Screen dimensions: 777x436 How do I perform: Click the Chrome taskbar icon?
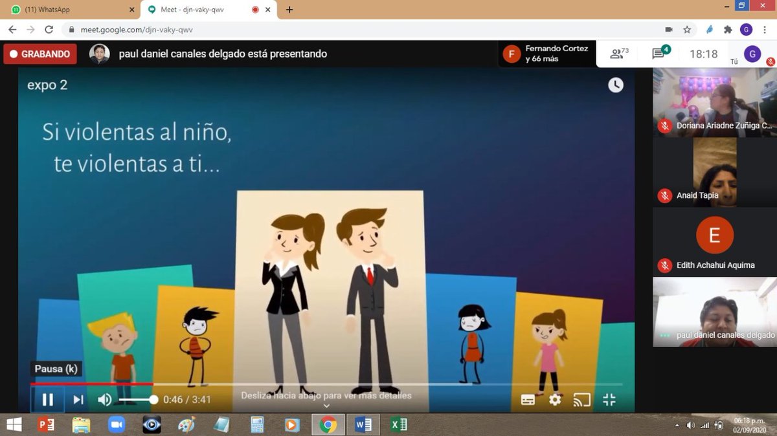(x=328, y=424)
